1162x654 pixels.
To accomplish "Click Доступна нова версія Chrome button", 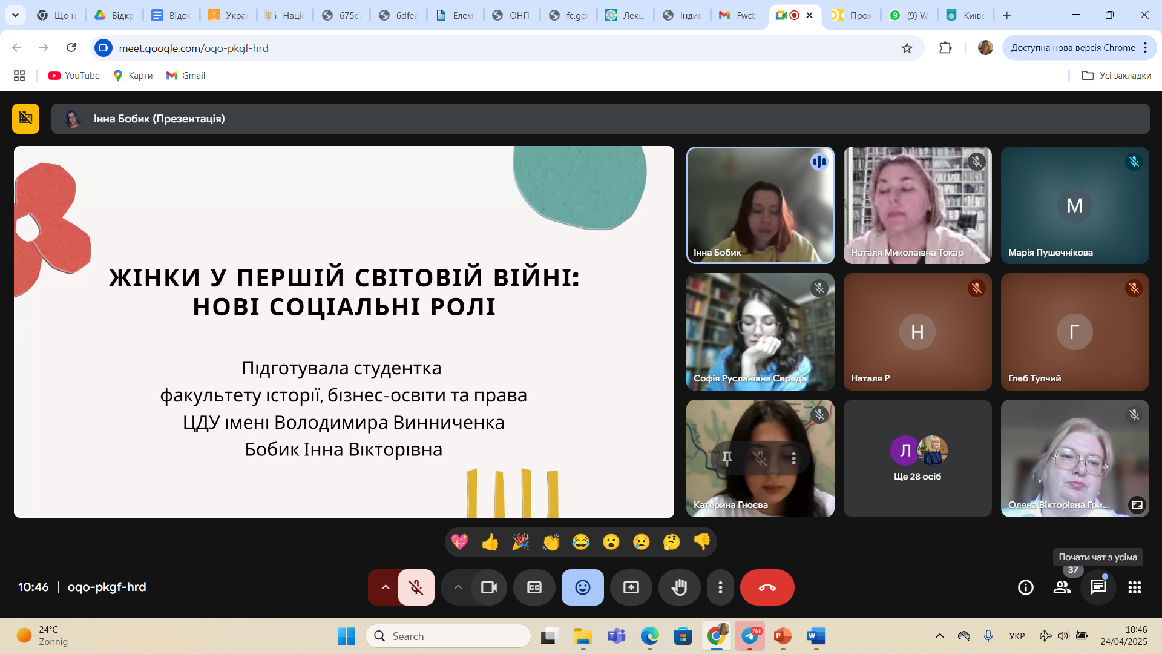I will point(1072,48).
